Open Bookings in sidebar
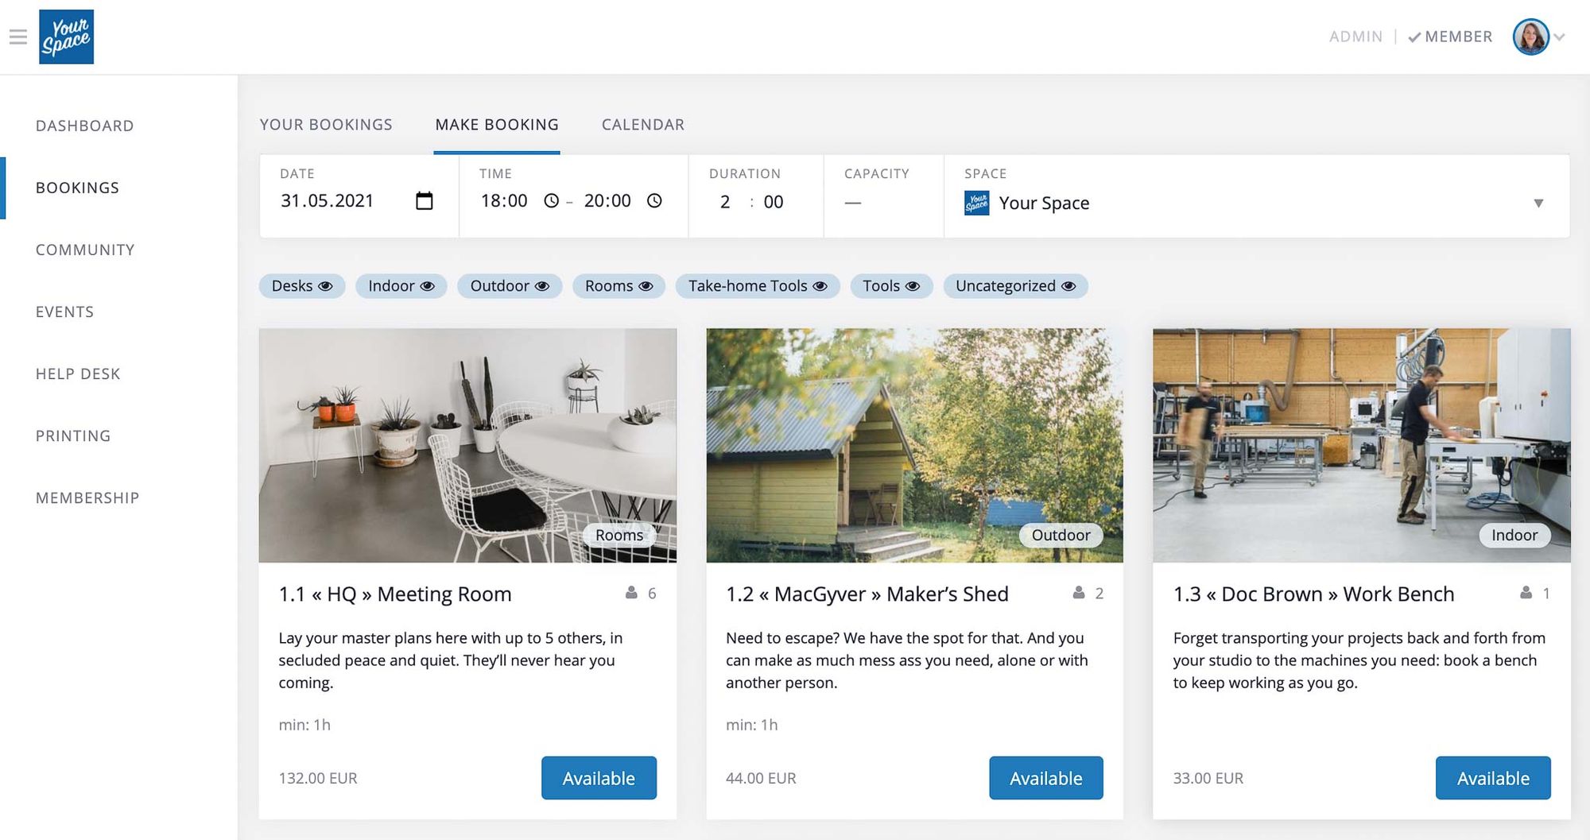 [x=78, y=188]
